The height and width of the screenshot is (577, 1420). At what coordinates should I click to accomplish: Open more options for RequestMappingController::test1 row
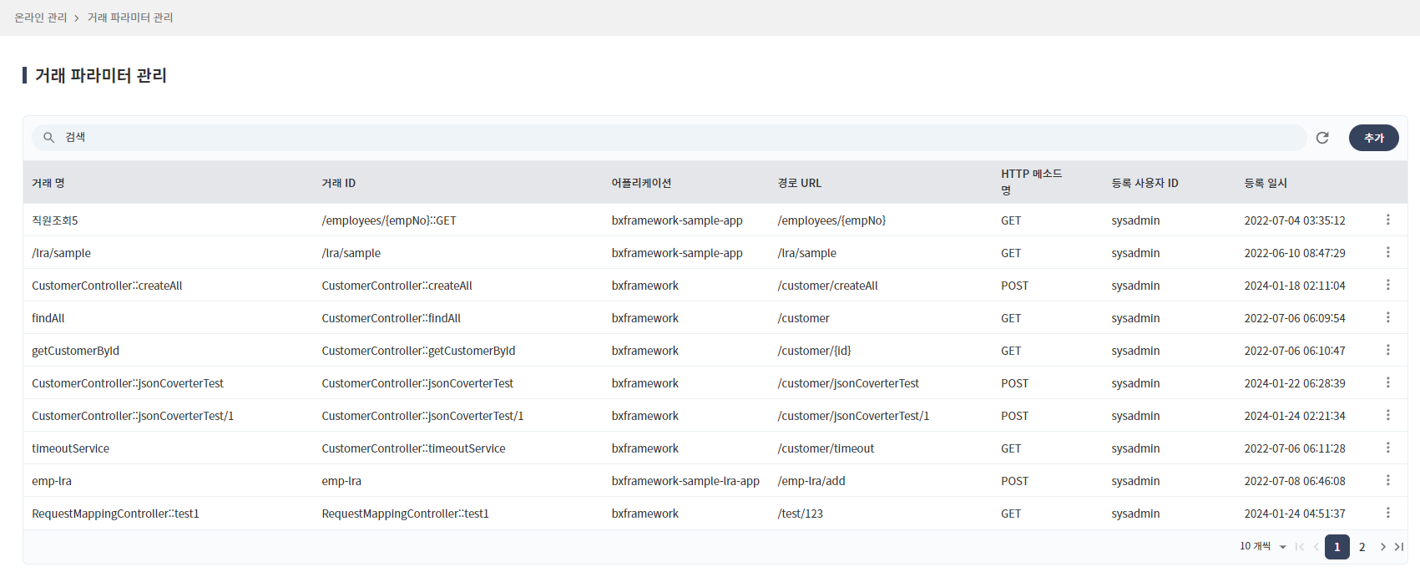point(1388,513)
